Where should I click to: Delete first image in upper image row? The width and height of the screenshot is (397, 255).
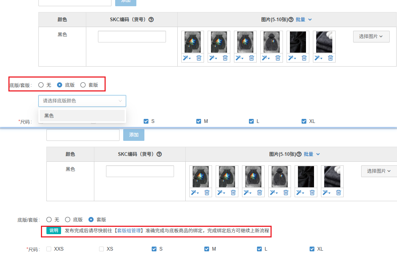pos(199,58)
